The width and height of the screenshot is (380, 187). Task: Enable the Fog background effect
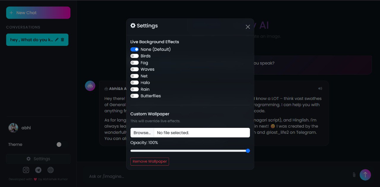[x=134, y=63]
